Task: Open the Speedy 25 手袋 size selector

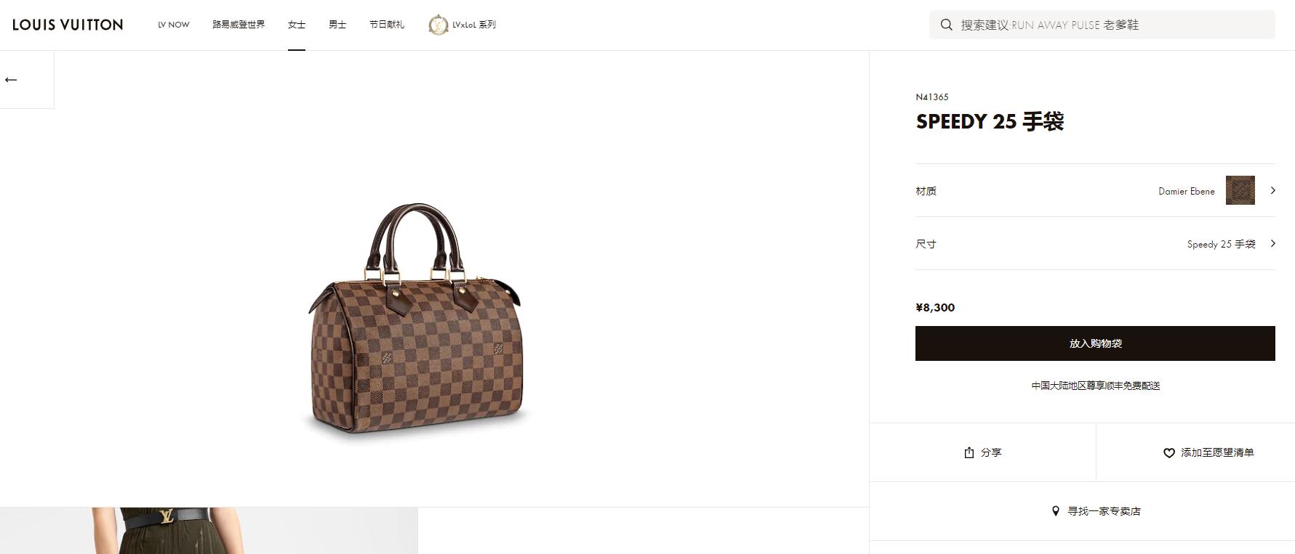Action: tap(1221, 244)
